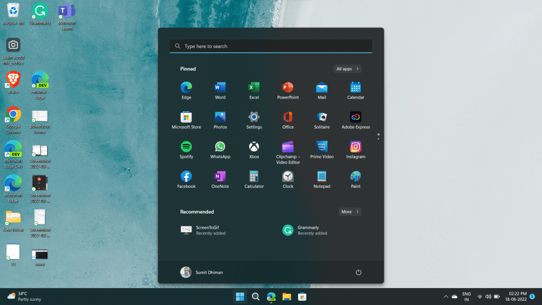Open Microsoft Store from the taskbar
The width and height of the screenshot is (542, 305).
[302, 297]
